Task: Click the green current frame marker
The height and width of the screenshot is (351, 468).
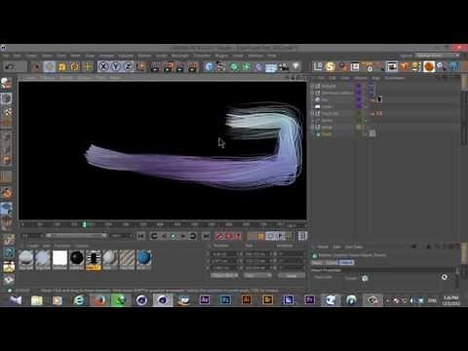Action: [x=85, y=224]
